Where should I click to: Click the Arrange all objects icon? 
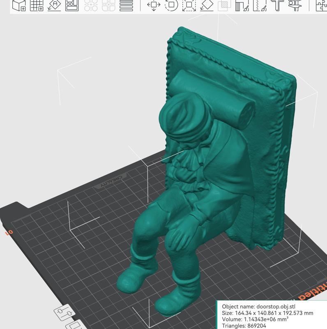click(72, 5)
